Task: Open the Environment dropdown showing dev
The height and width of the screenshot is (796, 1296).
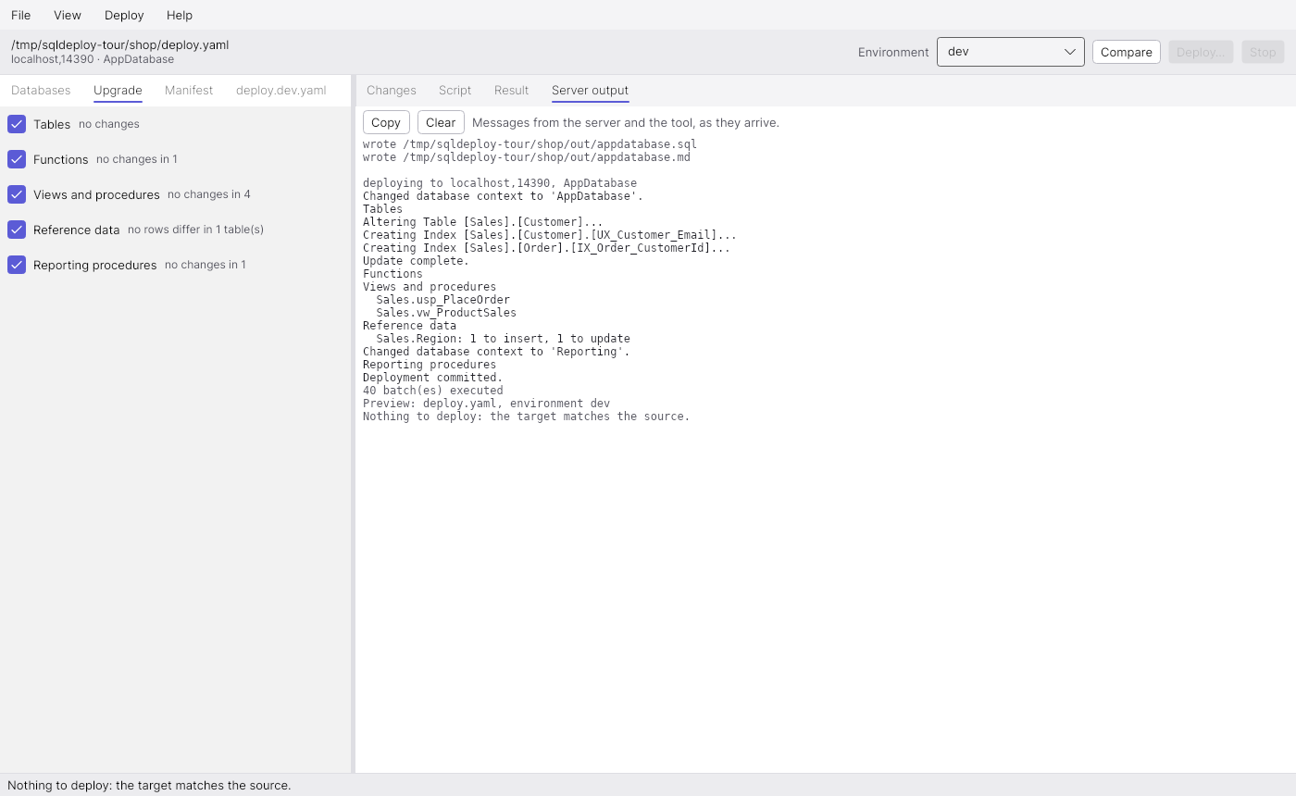Action: tap(1010, 52)
